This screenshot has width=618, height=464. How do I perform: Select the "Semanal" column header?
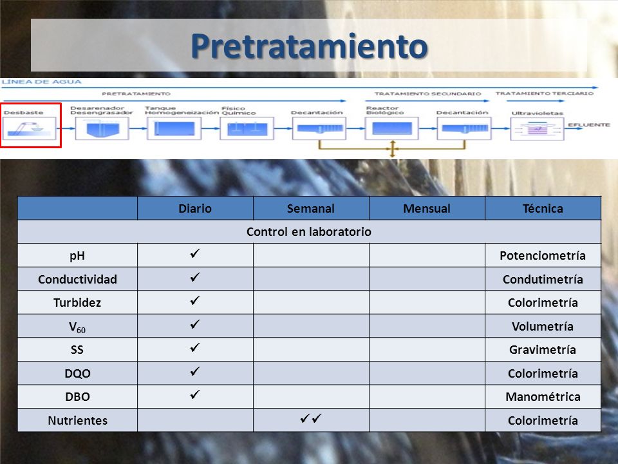(x=311, y=208)
